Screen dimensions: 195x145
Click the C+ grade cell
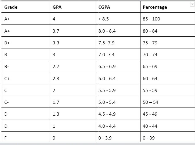(x=7, y=78)
